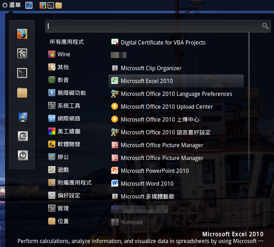Open the 附屬應用程式 accessories category
Image resolution: width=274 pixels, height=247 pixels.
[70, 183]
